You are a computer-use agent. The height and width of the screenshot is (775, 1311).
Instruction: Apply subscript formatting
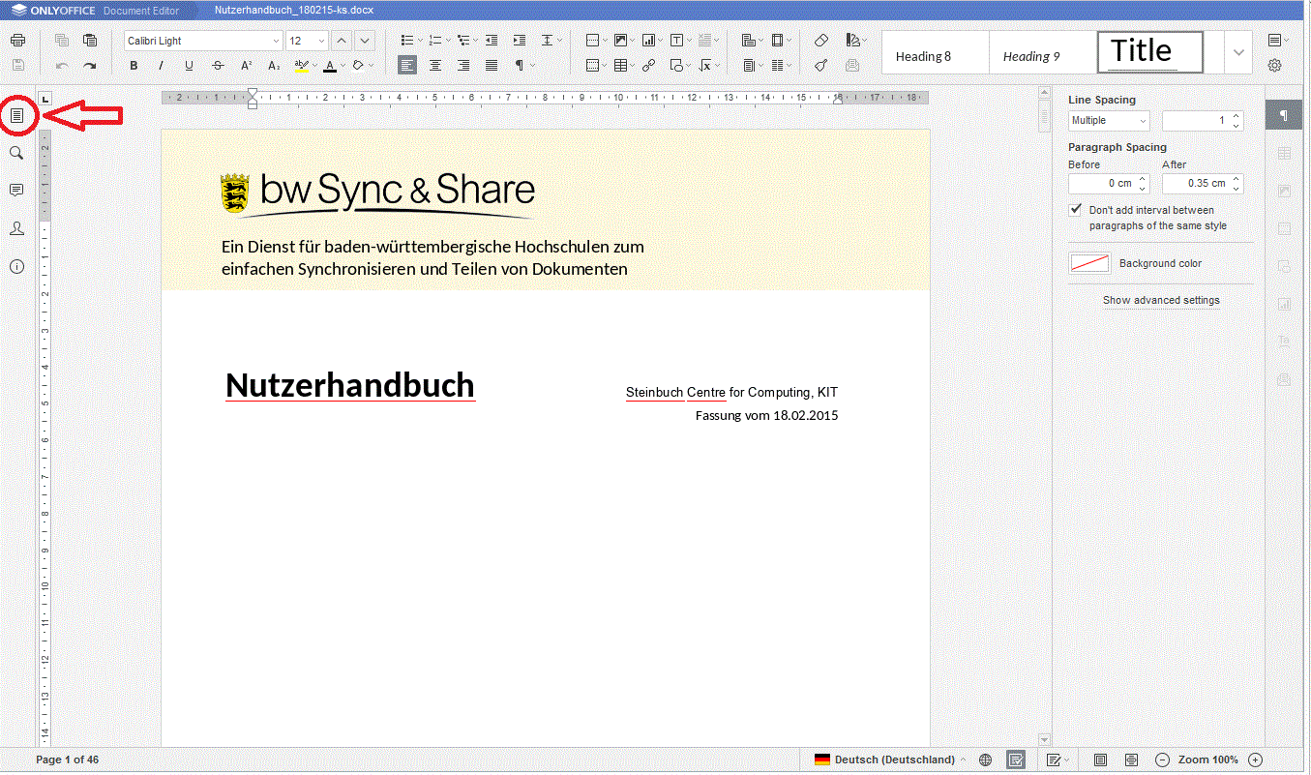pyautogui.click(x=274, y=66)
